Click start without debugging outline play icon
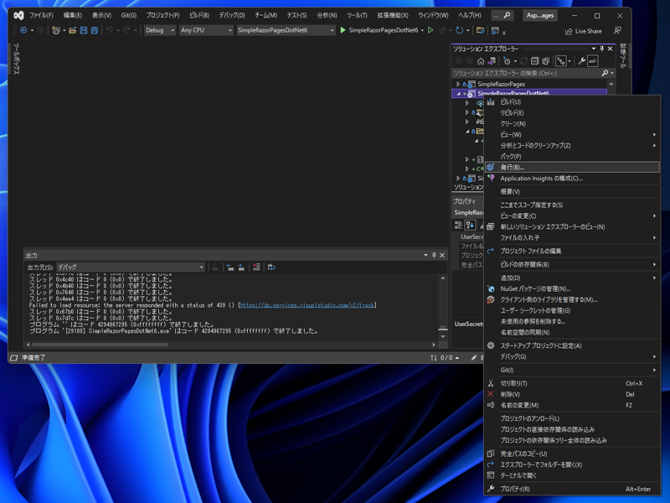The height and width of the screenshot is (503, 670). (x=430, y=30)
